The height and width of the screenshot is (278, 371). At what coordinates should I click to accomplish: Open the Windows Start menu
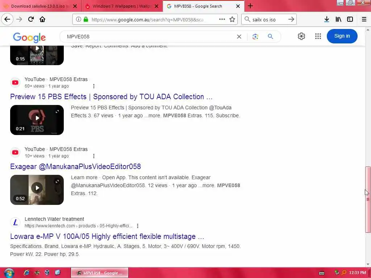(9, 273)
